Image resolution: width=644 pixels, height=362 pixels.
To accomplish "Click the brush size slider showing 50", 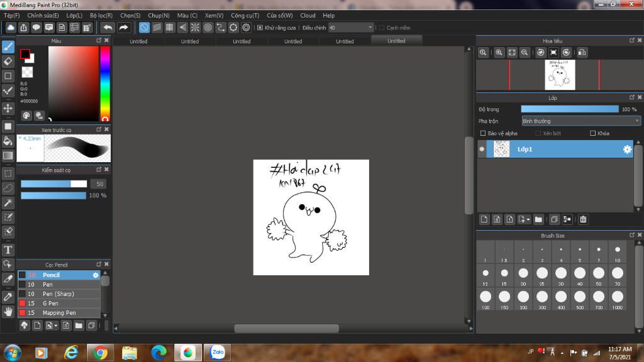I will pos(54,184).
